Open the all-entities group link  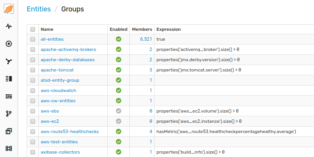[x=52, y=39]
